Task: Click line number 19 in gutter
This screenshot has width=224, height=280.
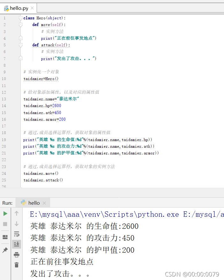Action: (x=4, y=140)
